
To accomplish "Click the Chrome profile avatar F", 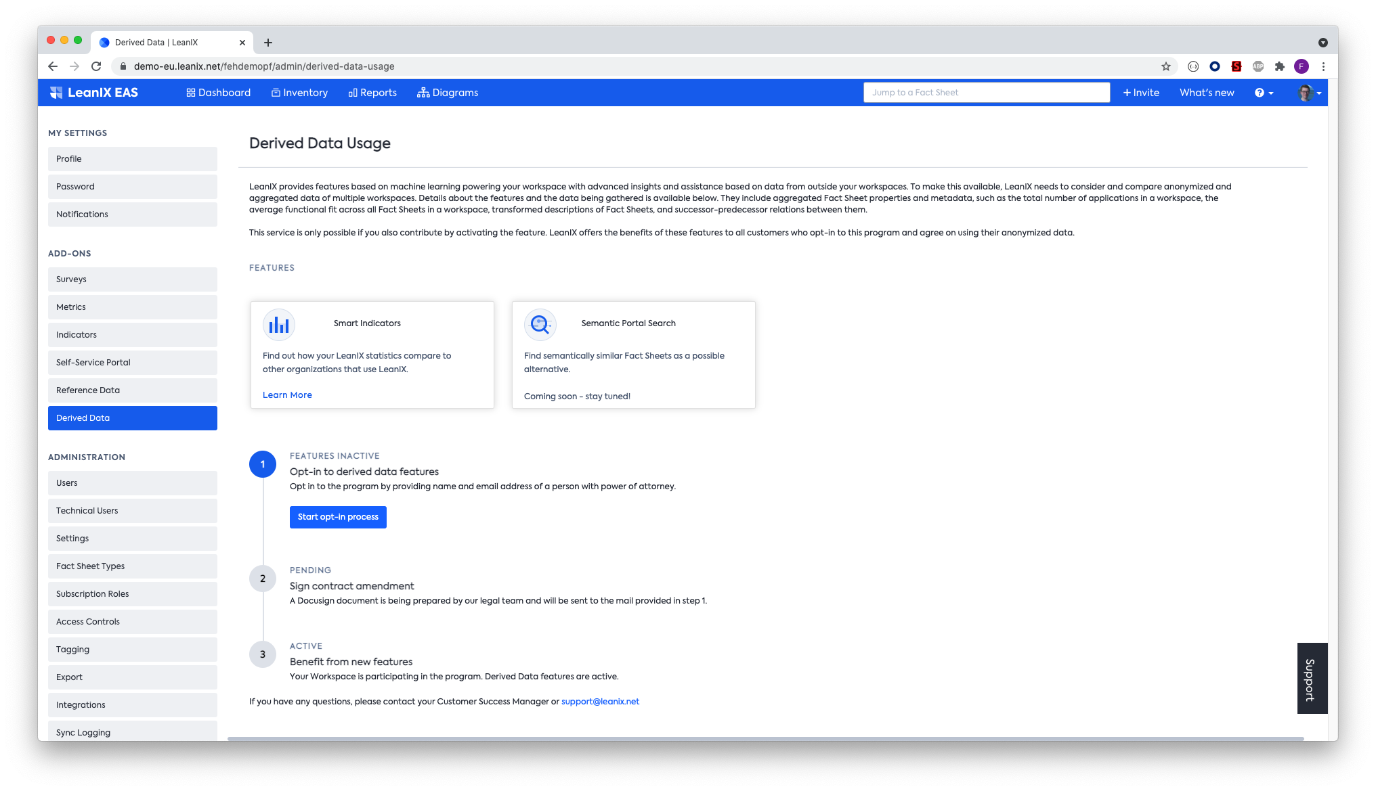I will pos(1302,66).
